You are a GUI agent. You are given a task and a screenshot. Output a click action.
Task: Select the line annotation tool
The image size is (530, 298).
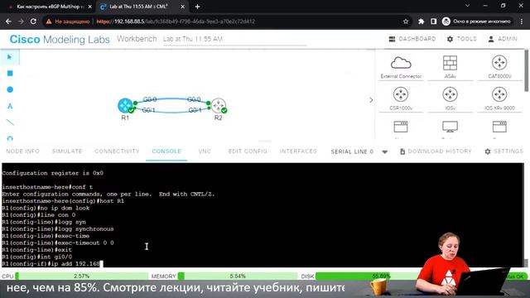click(10, 123)
